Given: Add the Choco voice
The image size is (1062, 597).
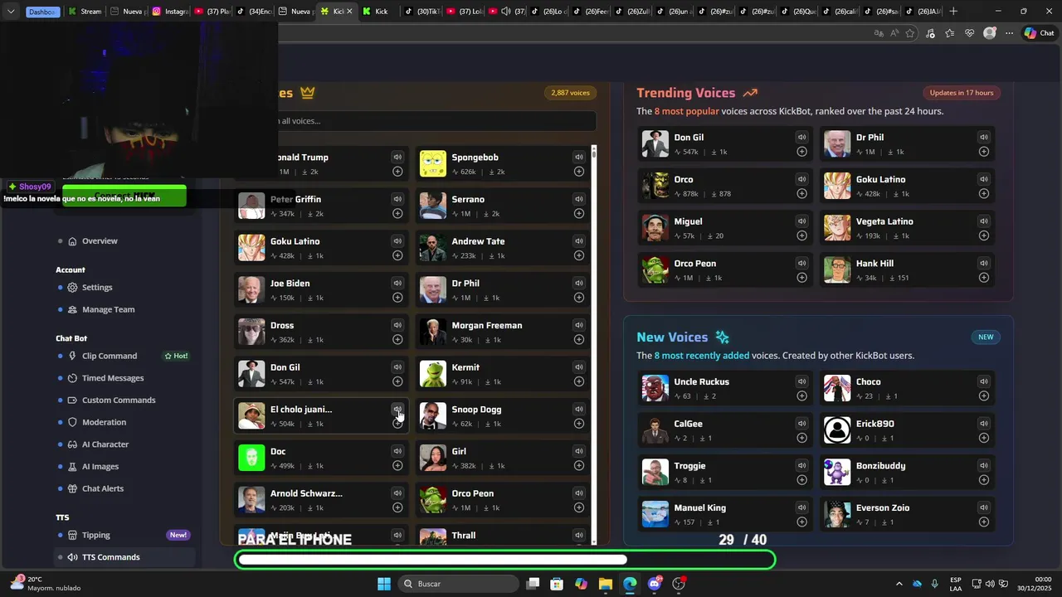Looking at the screenshot, I should coord(984,396).
